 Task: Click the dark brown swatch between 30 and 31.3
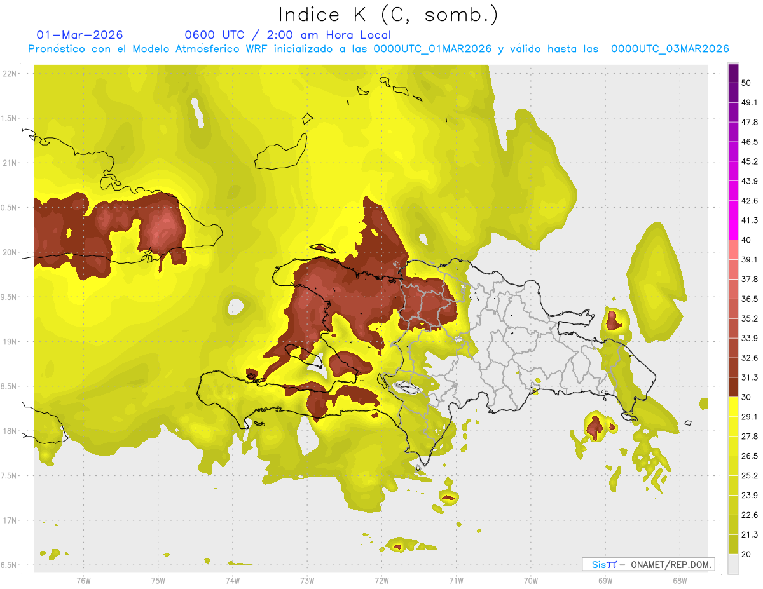click(x=734, y=387)
